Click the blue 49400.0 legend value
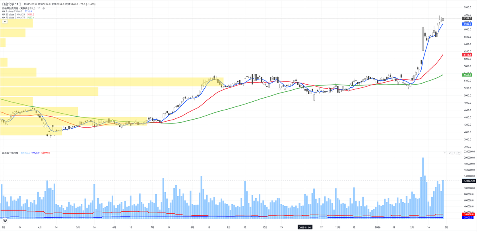 point(35,153)
